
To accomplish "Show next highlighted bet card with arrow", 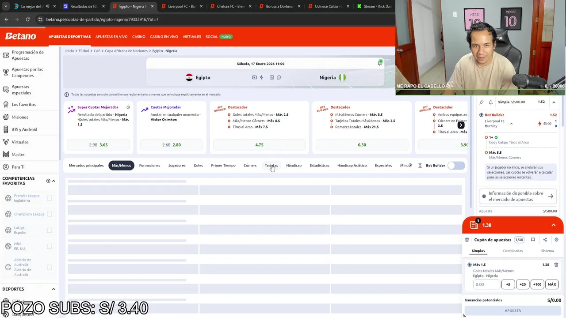I will click(461, 125).
